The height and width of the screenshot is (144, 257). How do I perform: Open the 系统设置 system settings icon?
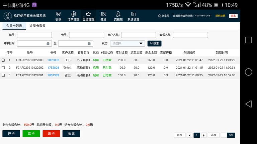point(133,16)
